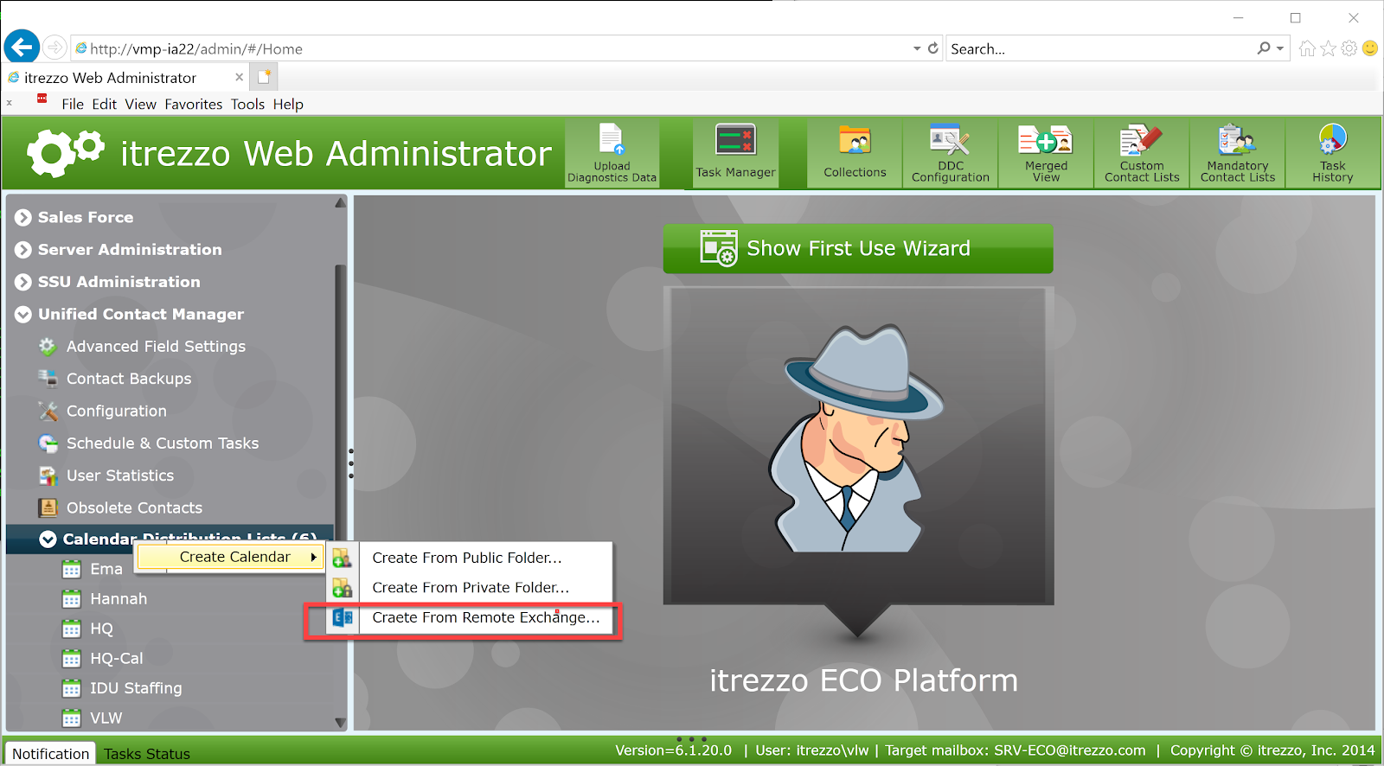
Task: Click in the browser Search field
Action: [1100, 48]
